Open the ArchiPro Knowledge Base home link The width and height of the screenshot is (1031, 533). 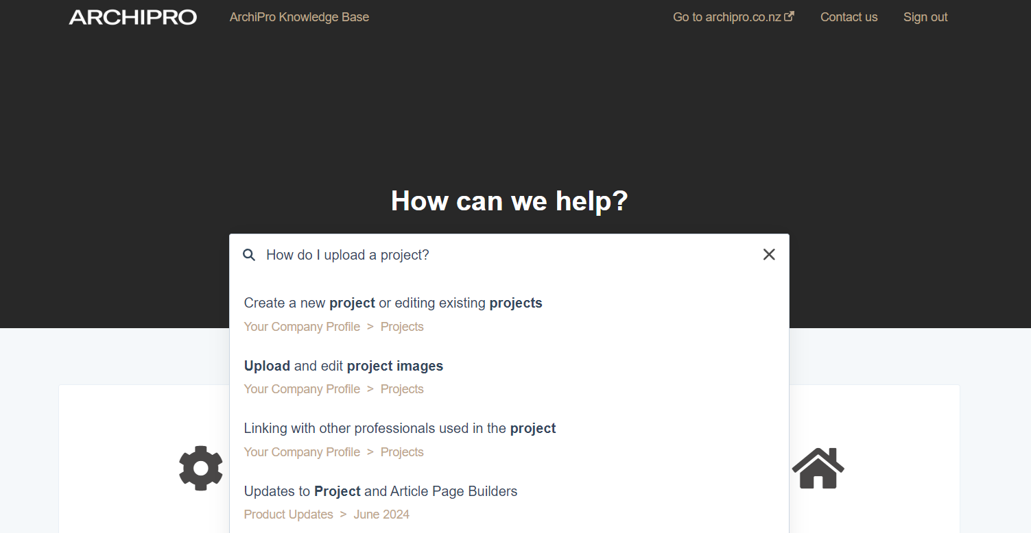[x=299, y=16]
